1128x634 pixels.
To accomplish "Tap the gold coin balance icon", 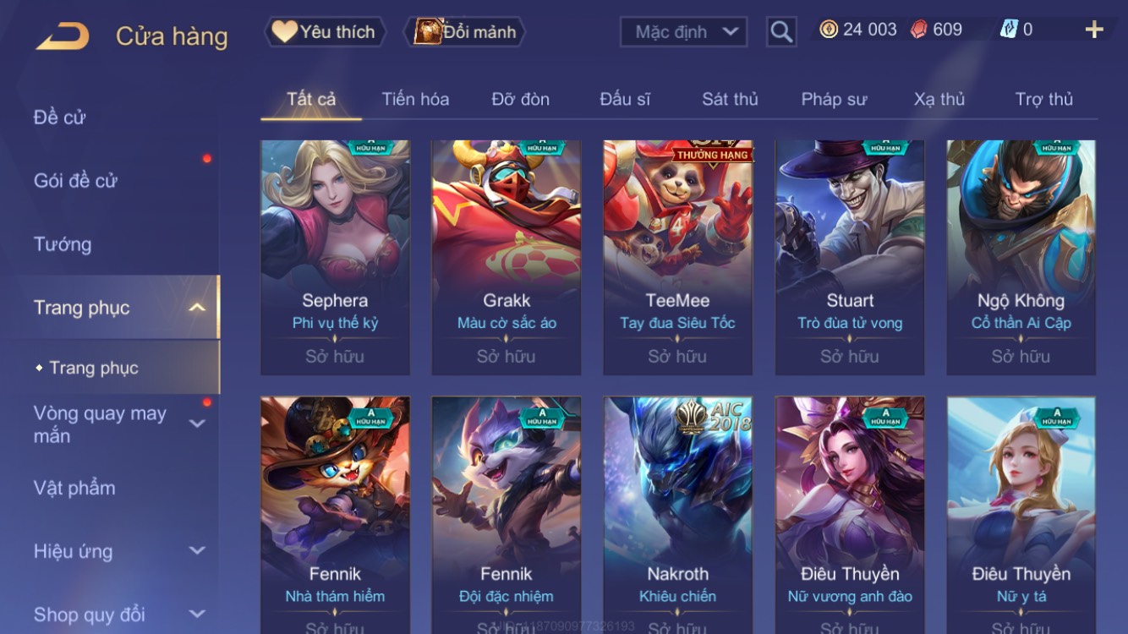I will [829, 30].
